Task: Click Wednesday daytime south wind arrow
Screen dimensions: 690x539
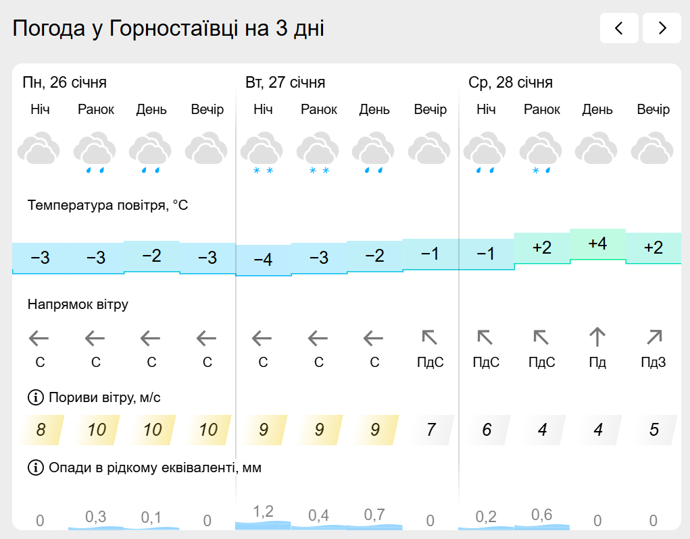Action: click(x=597, y=337)
